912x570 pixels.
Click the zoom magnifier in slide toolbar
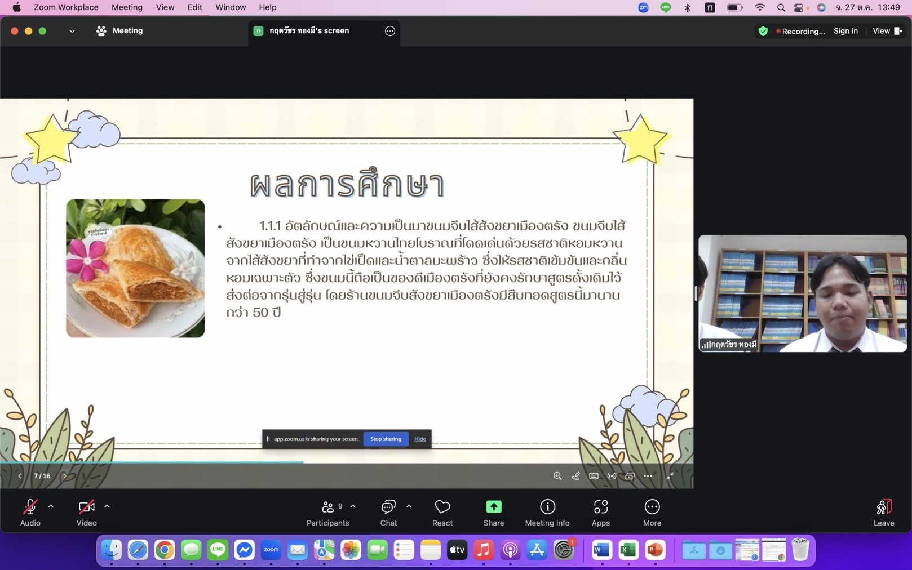tap(557, 476)
